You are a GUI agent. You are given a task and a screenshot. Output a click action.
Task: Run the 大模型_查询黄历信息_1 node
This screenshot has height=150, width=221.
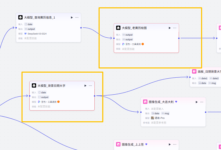(x=72, y=18)
